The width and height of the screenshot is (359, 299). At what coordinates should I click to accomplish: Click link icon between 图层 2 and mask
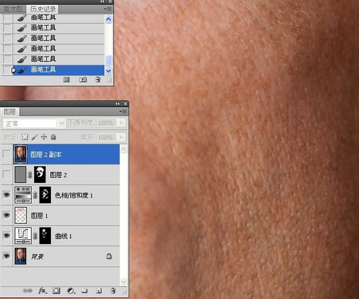(x=30, y=175)
